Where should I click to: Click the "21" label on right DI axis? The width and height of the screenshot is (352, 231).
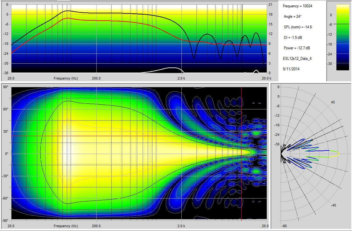(x=271, y=4)
